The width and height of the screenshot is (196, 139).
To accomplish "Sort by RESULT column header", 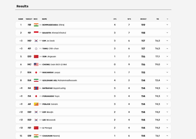I will (x=143, y=19).
